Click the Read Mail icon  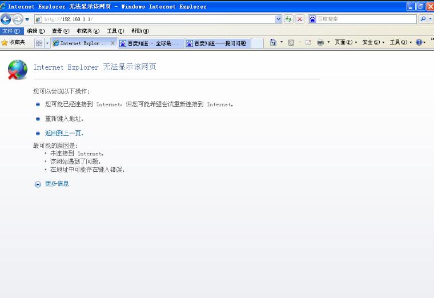pyautogui.click(x=308, y=42)
